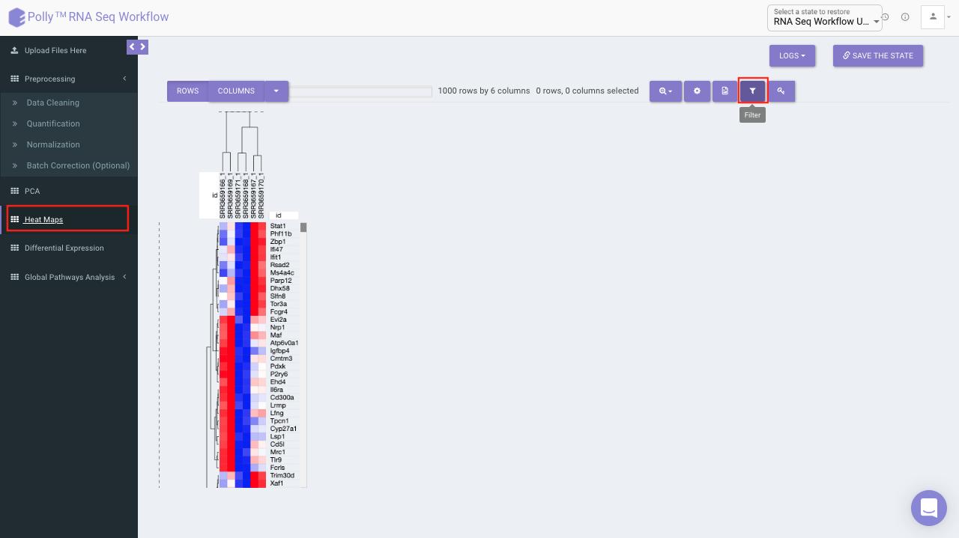Select the Ms4a4c gene row label
The image size is (959, 538).
click(282, 273)
